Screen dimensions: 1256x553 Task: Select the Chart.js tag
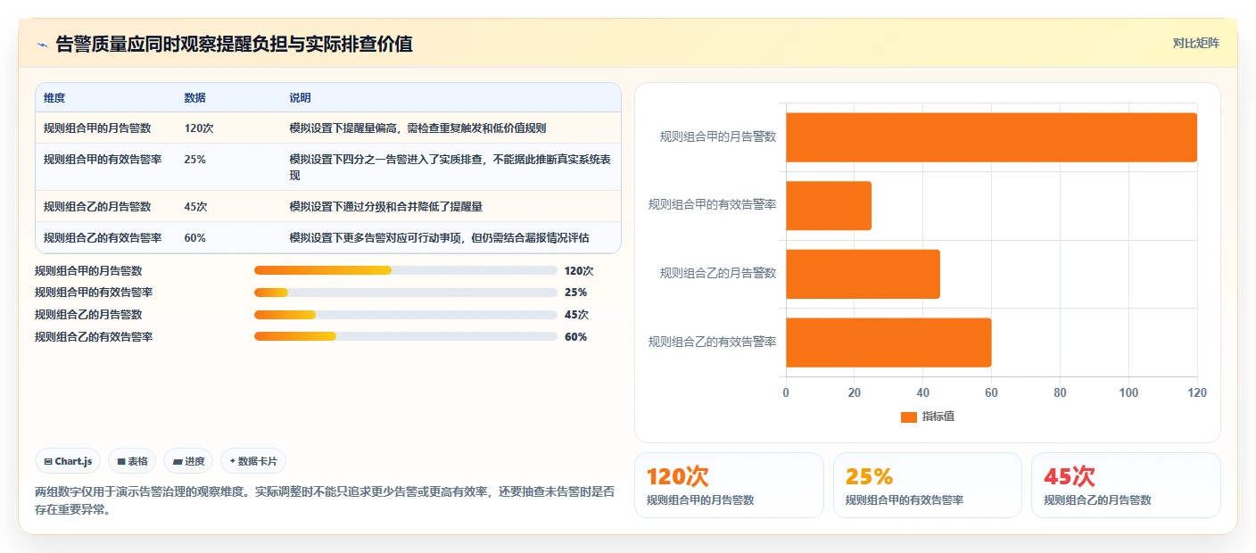tap(69, 461)
